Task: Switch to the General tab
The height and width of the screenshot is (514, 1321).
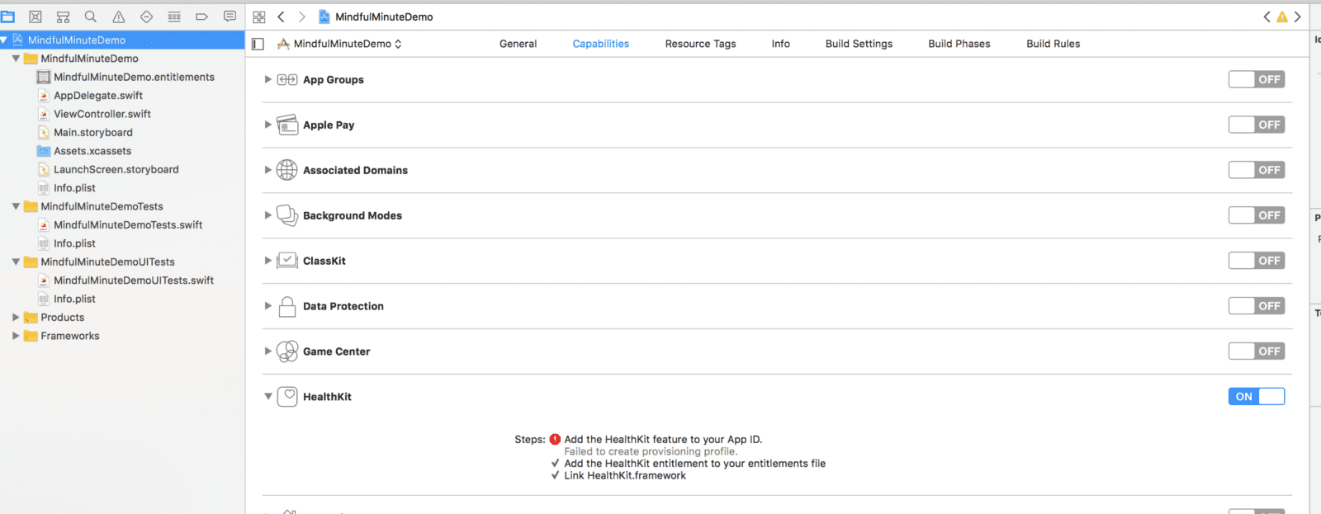Action: 518,44
